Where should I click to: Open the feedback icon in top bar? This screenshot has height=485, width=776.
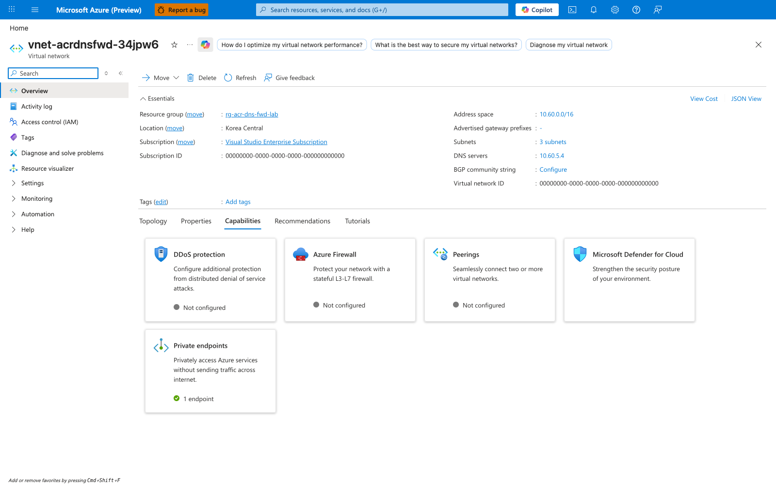point(658,10)
